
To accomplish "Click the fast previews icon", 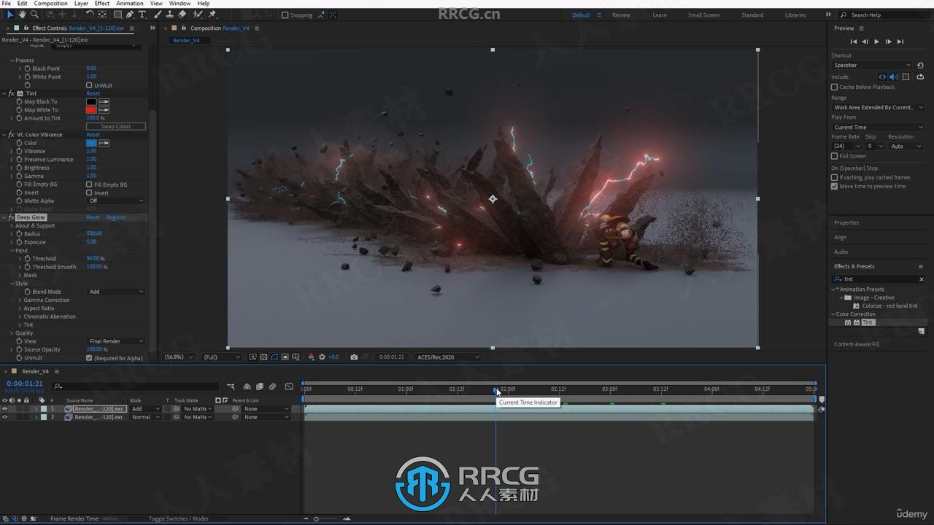I will (x=252, y=357).
